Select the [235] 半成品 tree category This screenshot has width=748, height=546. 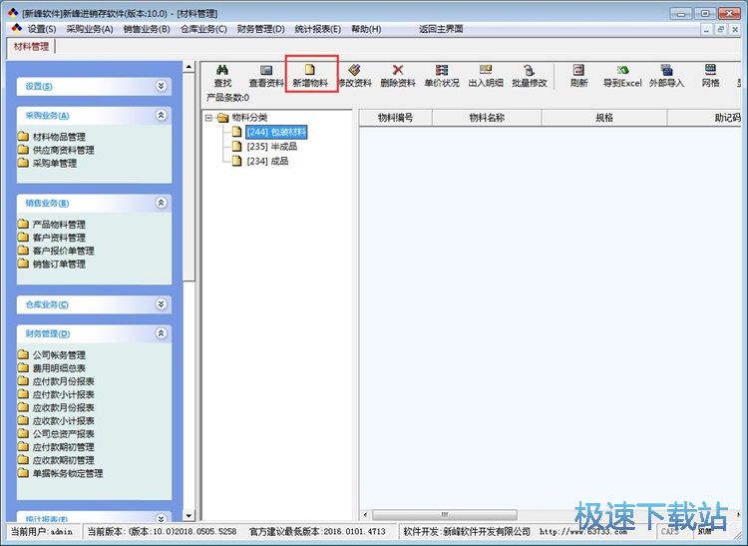tap(272, 147)
